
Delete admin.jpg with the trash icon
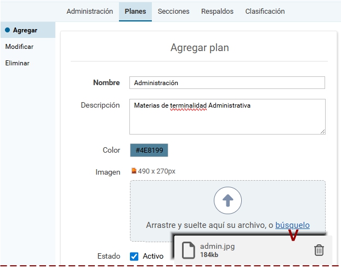pos(319,250)
